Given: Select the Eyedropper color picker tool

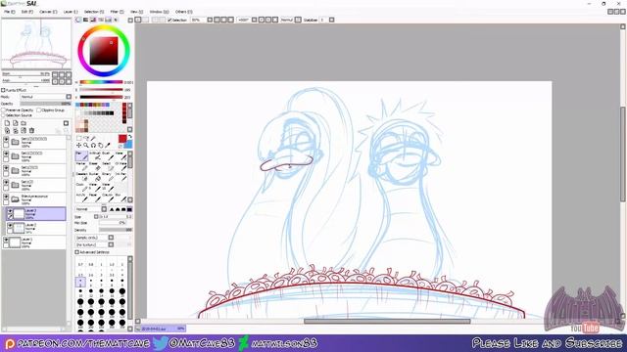Looking at the screenshot, I should coord(108,146).
